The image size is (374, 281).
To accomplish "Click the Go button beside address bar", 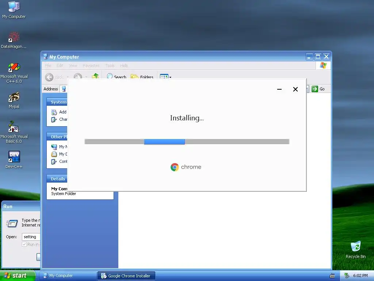I will pyautogui.click(x=318, y=89).
